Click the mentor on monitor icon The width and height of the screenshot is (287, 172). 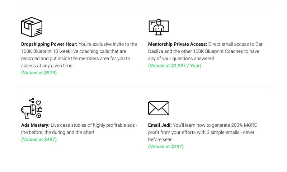(158, 27)
